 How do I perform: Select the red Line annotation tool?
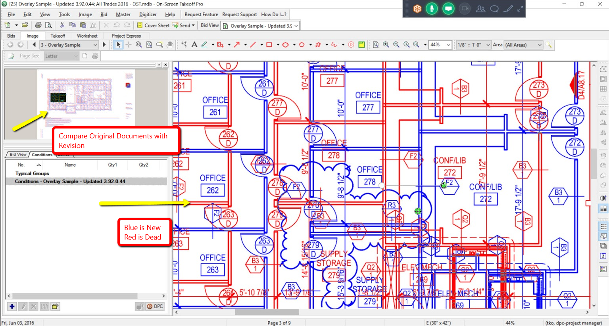pyautogui.click(x=253, y=45)
